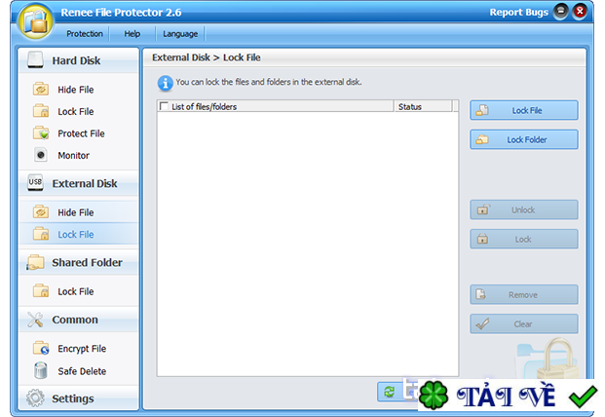Expand the Hard Disk section header
This screenshot has height=417, width=605.
[78, 60]
